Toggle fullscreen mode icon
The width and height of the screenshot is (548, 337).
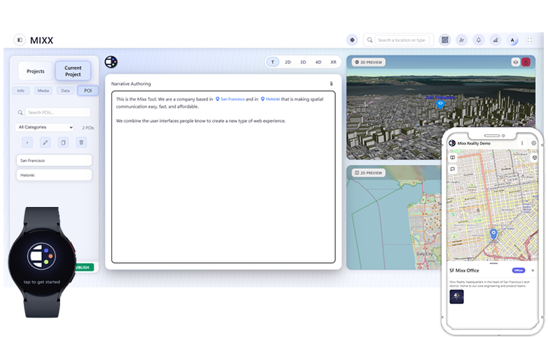[x=530, y=40]
